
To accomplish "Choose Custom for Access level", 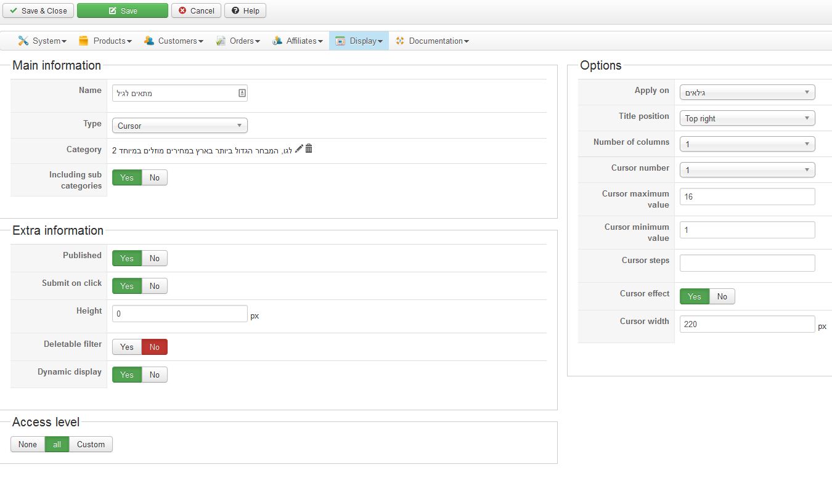I will [x=91, y=445].
